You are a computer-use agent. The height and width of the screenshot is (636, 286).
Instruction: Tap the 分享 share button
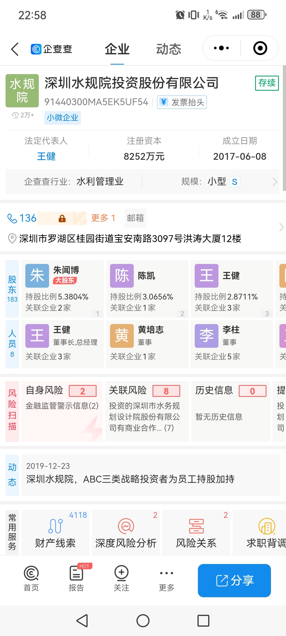(234, 580)
